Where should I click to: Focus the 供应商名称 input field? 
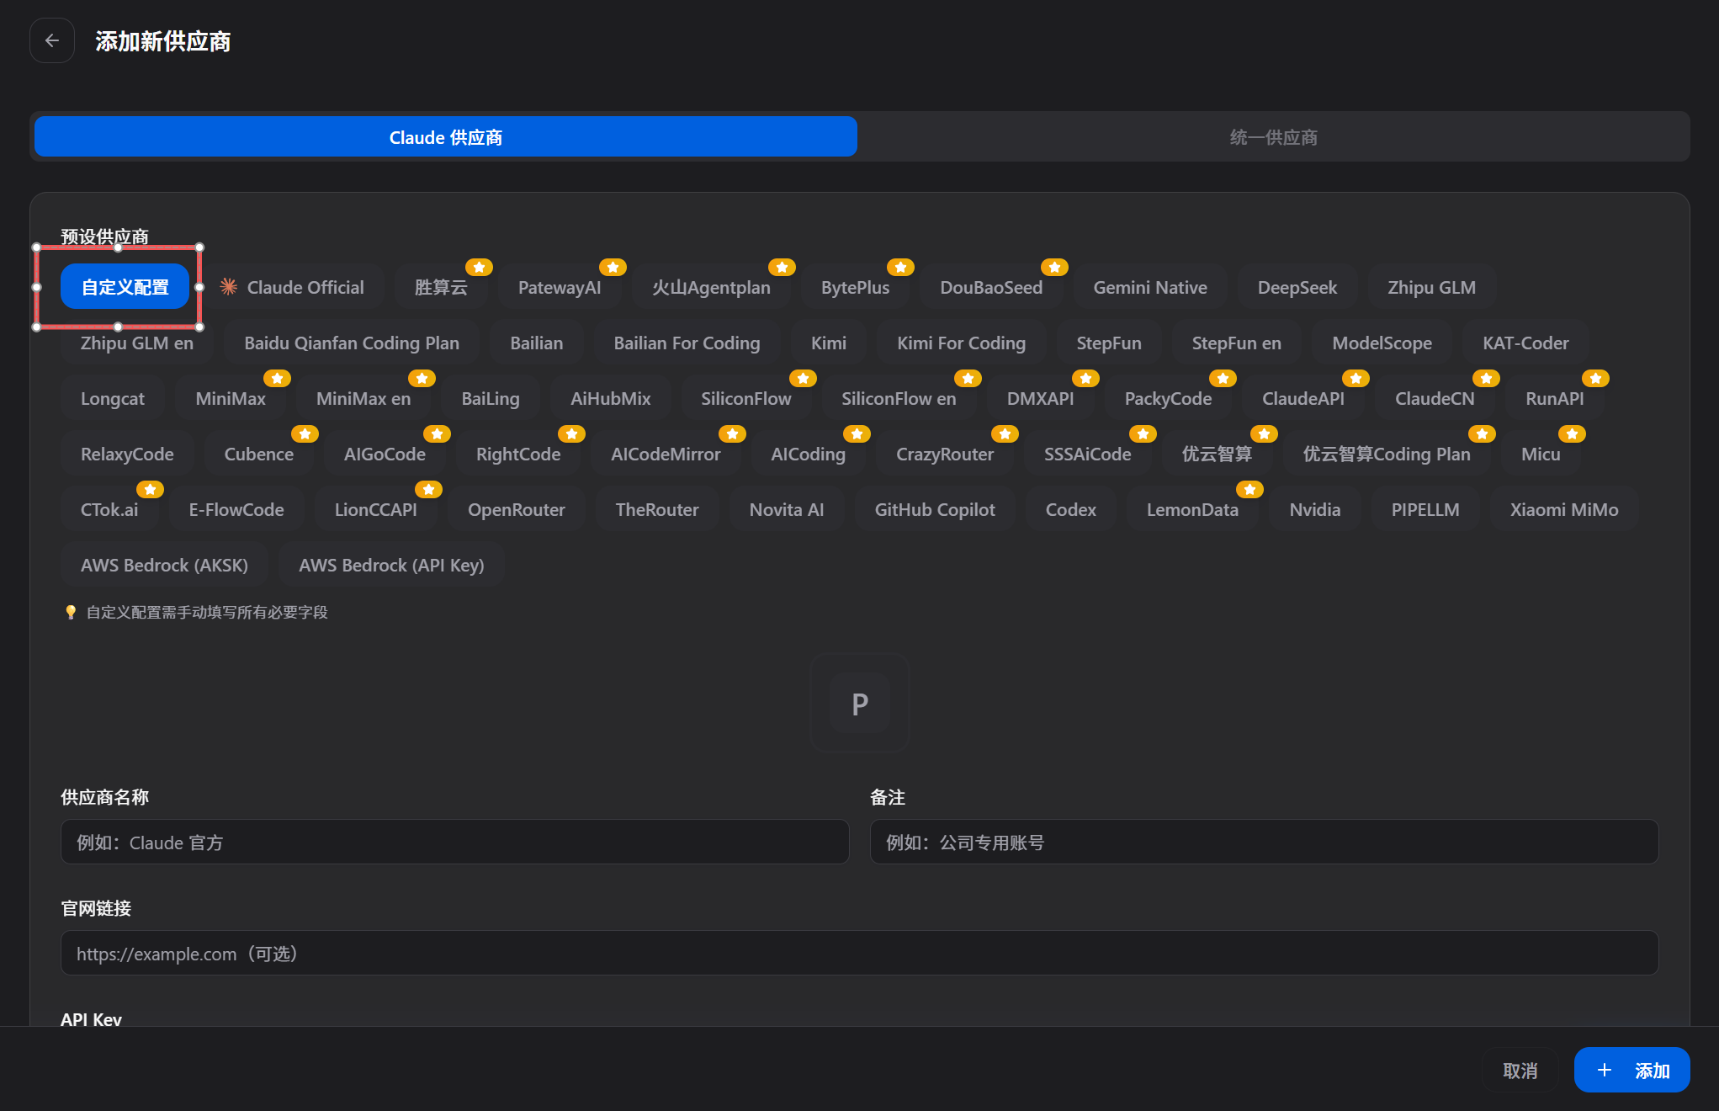click(455, 842)
